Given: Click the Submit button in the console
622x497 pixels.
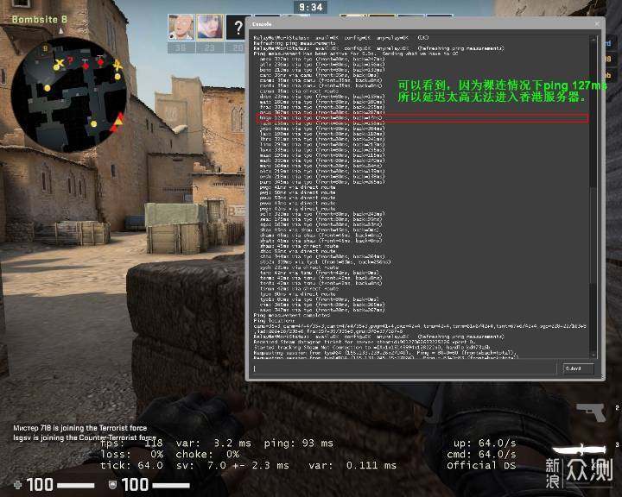Looking at the screenshot, I should pos(578,368).
